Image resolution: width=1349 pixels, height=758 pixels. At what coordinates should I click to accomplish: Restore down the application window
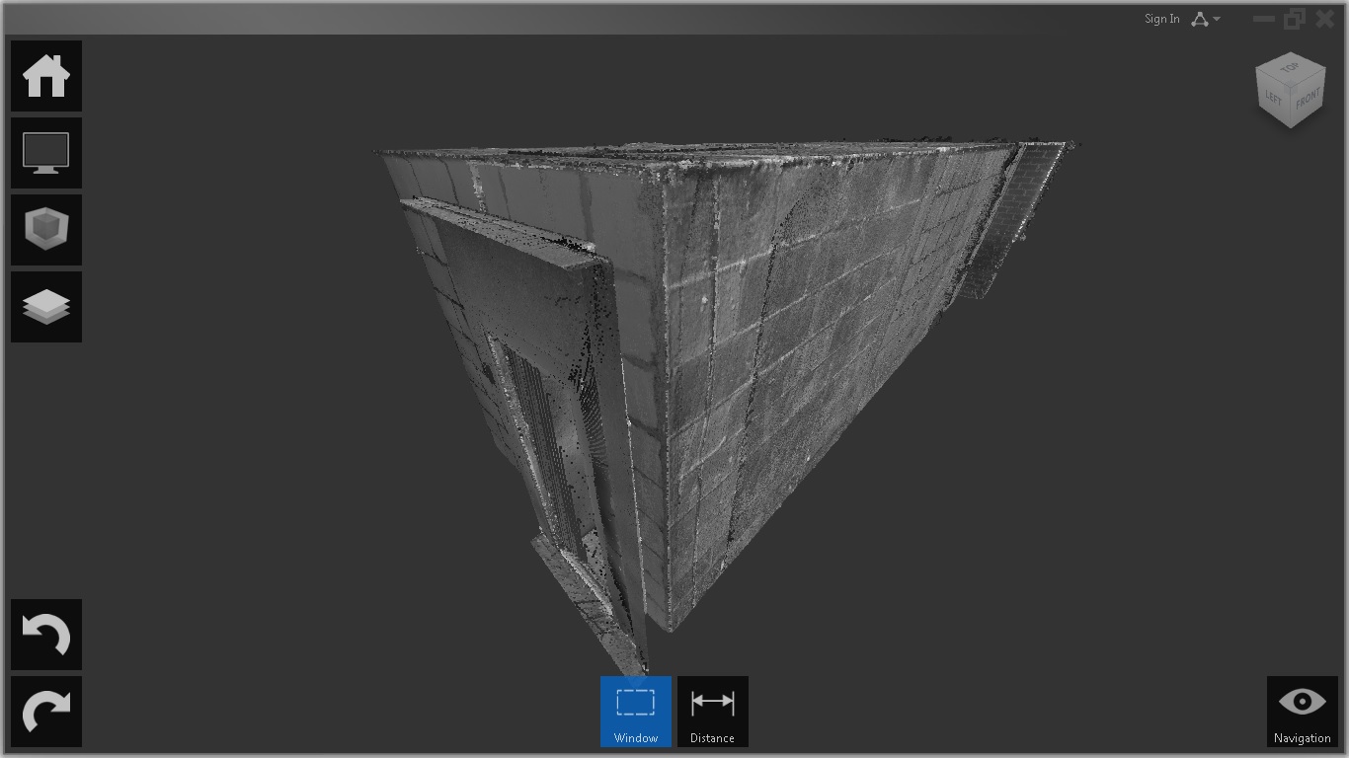click(1294, 19)
